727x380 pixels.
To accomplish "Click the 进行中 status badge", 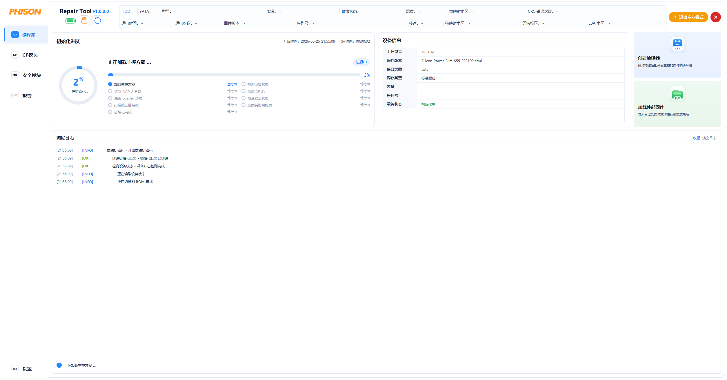I will click(361, 62).
